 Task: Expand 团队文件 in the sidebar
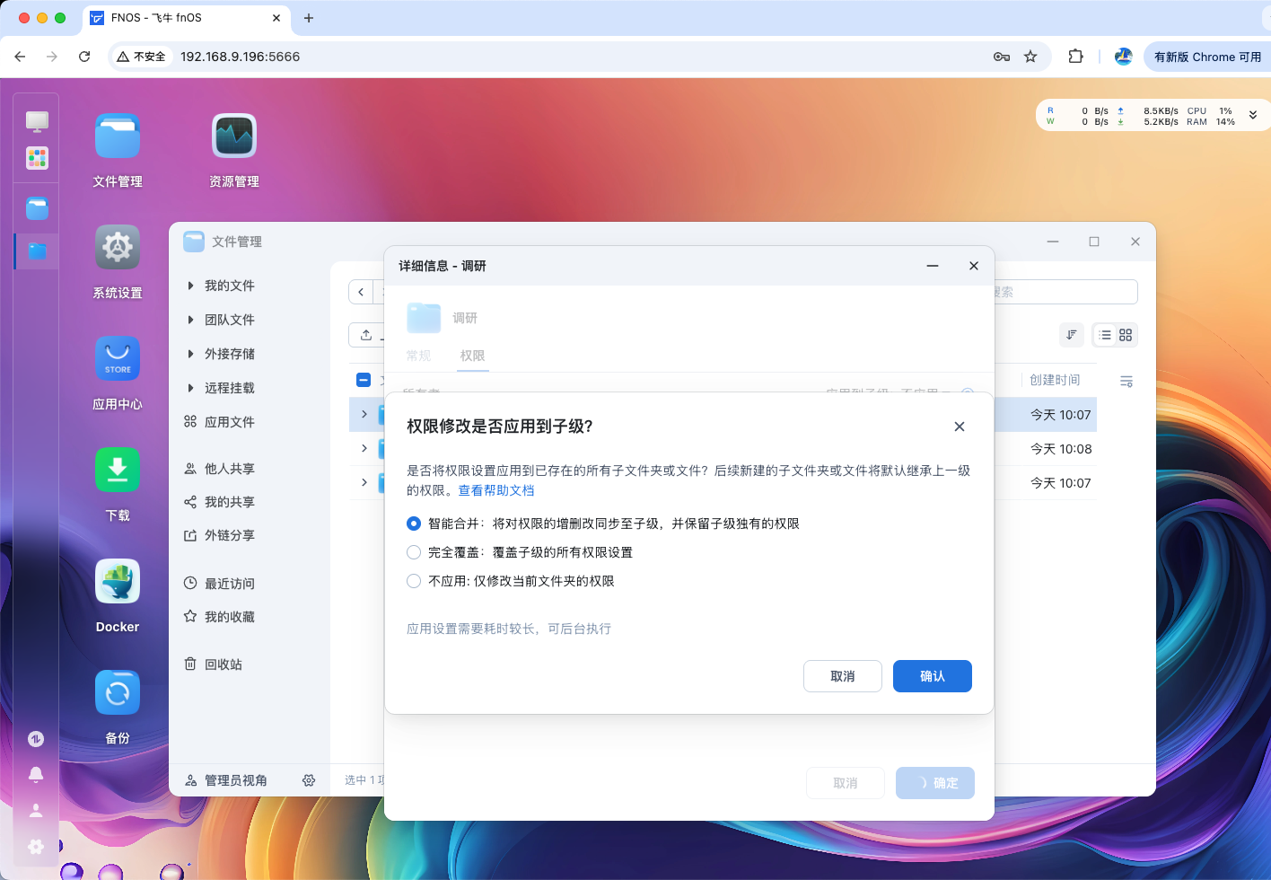(190, 320)
